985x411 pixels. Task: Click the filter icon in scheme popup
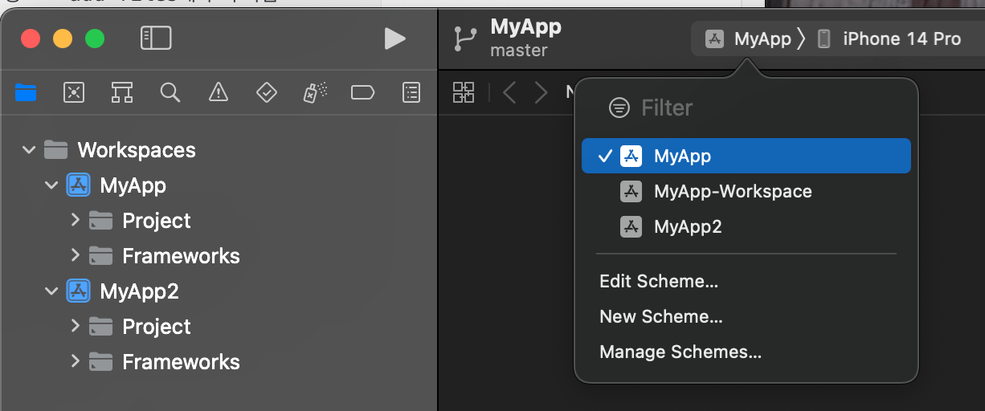(619, 108)
